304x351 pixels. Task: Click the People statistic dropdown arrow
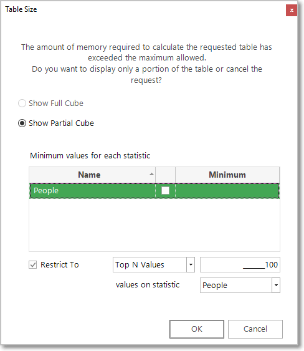click(x=276, y=285)
